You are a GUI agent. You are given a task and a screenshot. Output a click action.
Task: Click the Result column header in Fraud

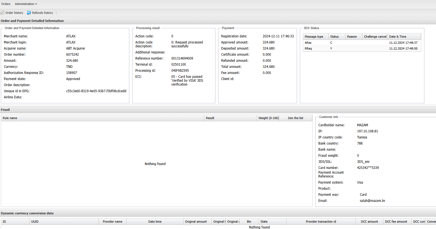[210, 118]
